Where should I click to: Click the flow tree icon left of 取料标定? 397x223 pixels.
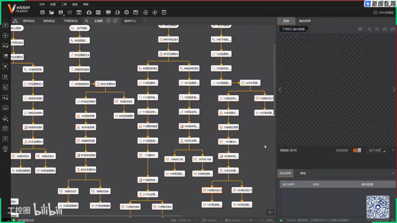[x=15, y=21]
